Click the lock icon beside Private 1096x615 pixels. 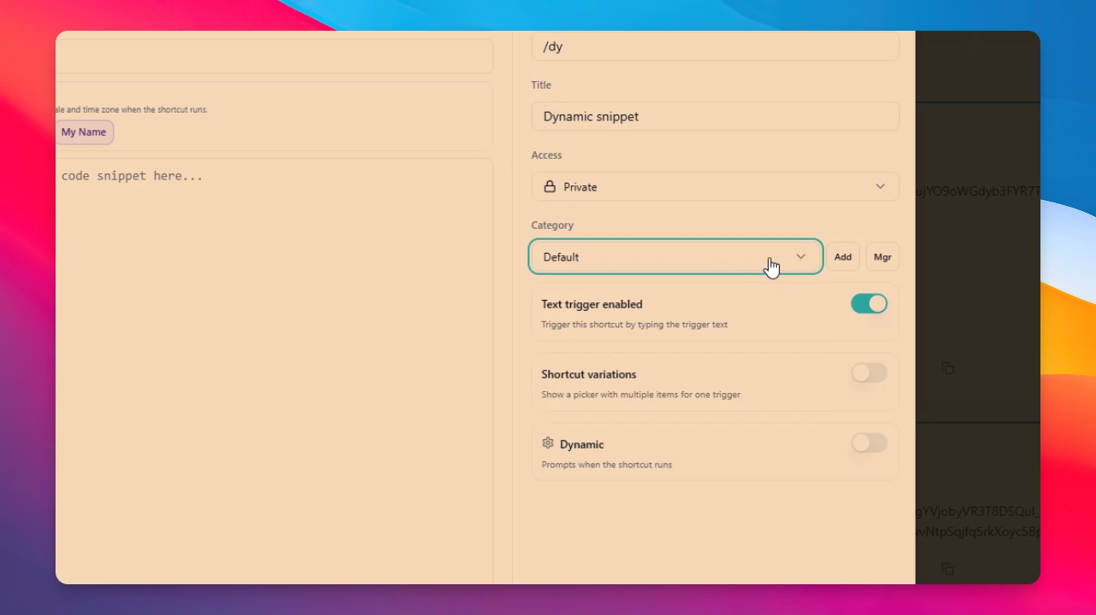click(550, 186)
